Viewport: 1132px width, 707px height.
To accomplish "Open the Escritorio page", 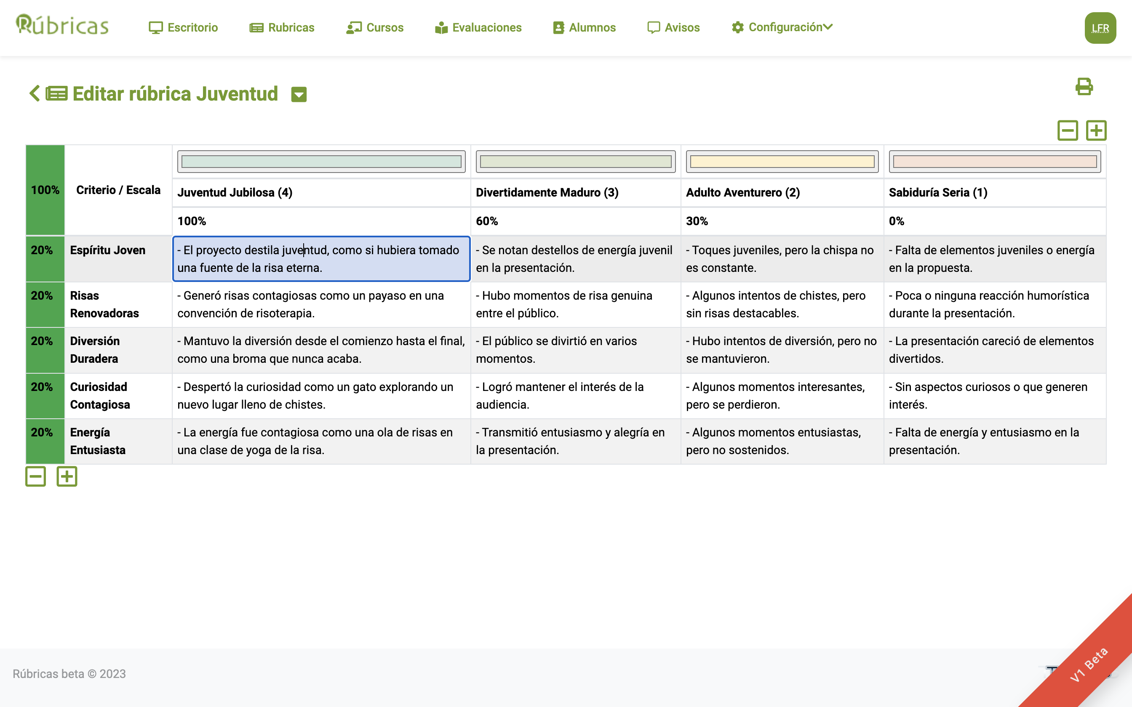I will (183, 28).
